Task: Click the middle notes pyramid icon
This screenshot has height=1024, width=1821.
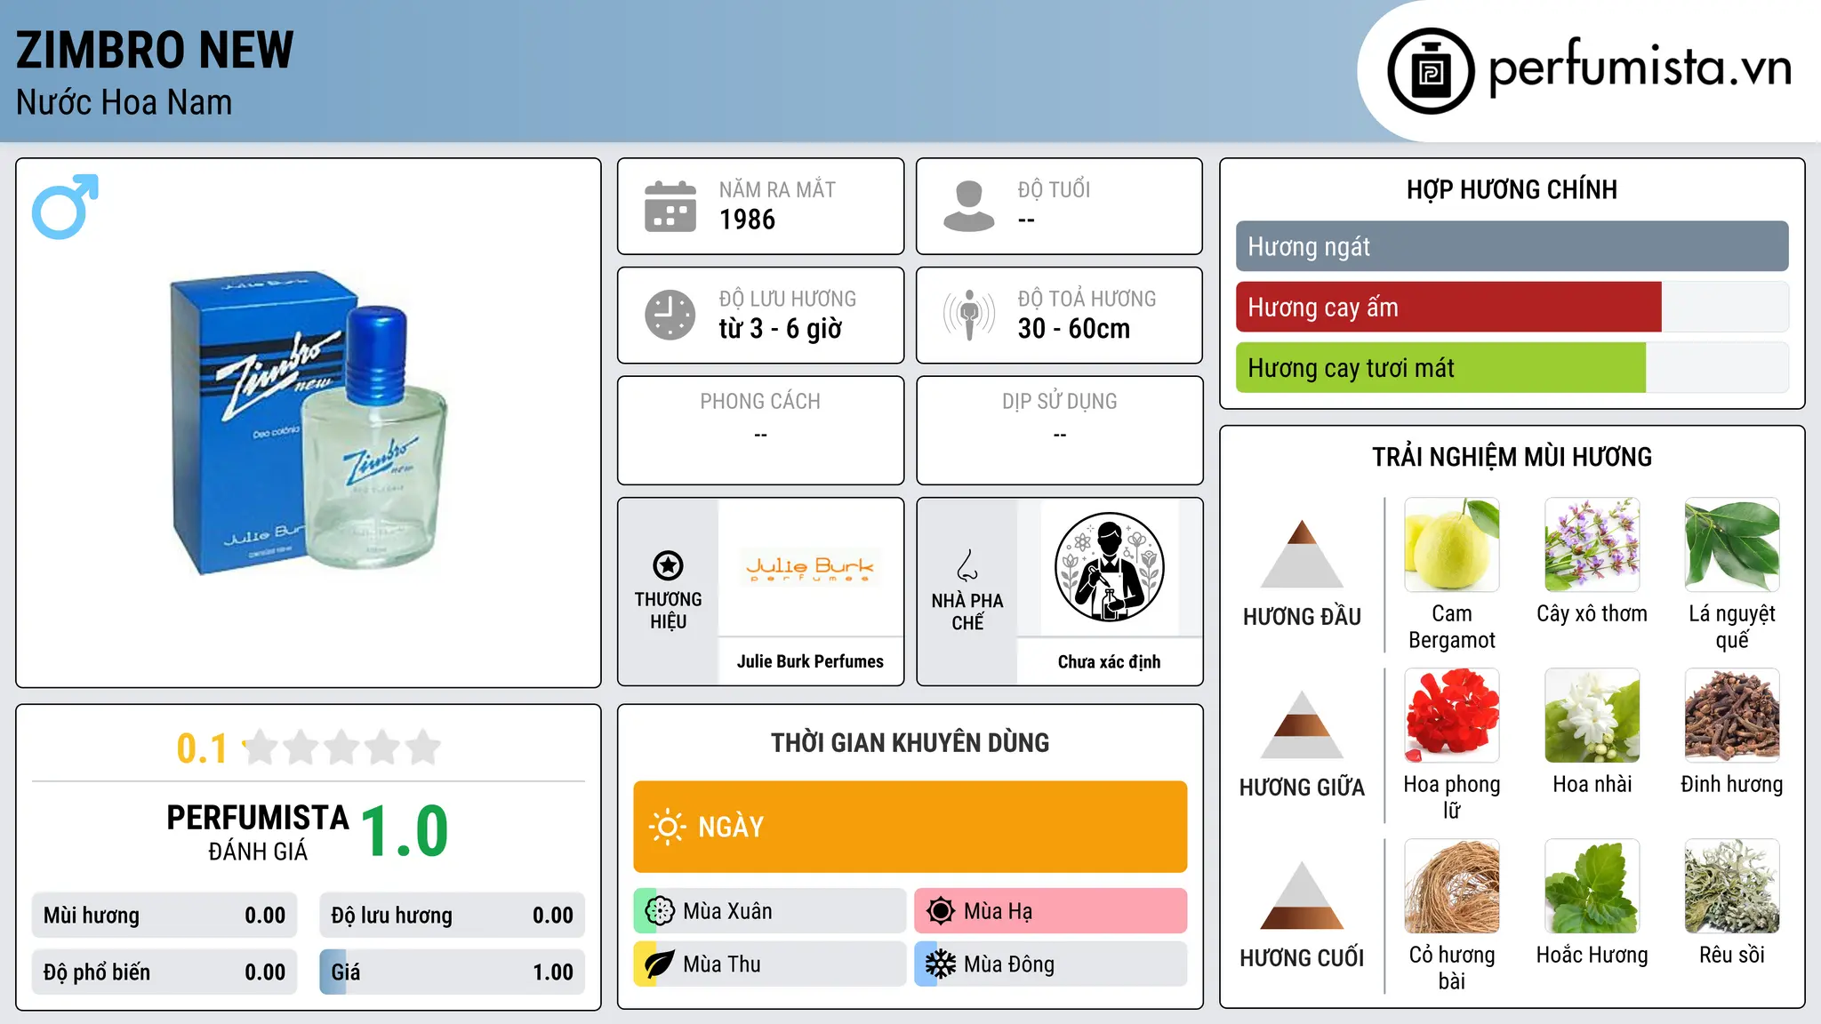Action: (1302, 724)
